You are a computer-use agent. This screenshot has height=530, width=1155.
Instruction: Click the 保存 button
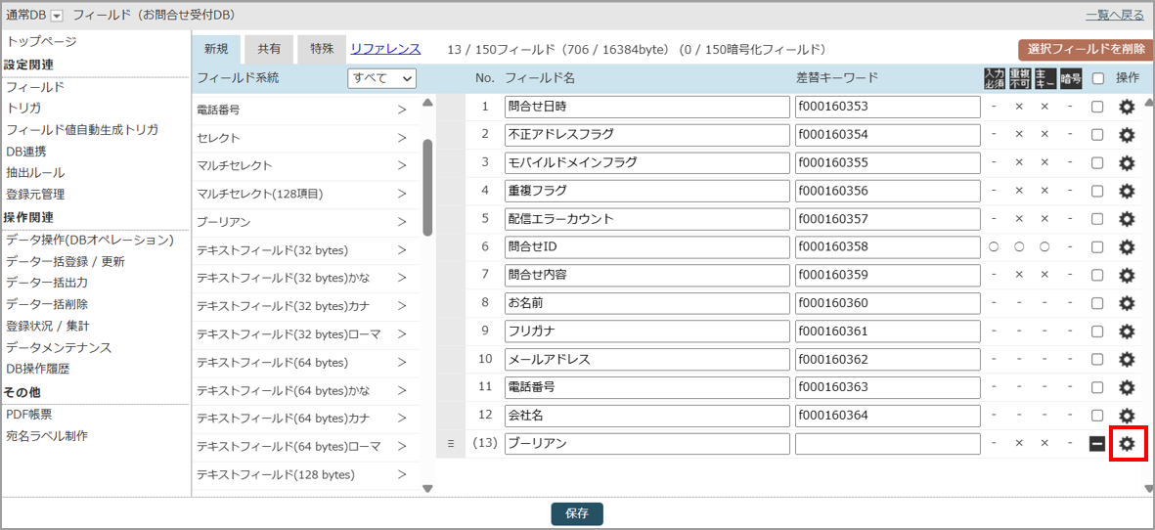[577, 513]
